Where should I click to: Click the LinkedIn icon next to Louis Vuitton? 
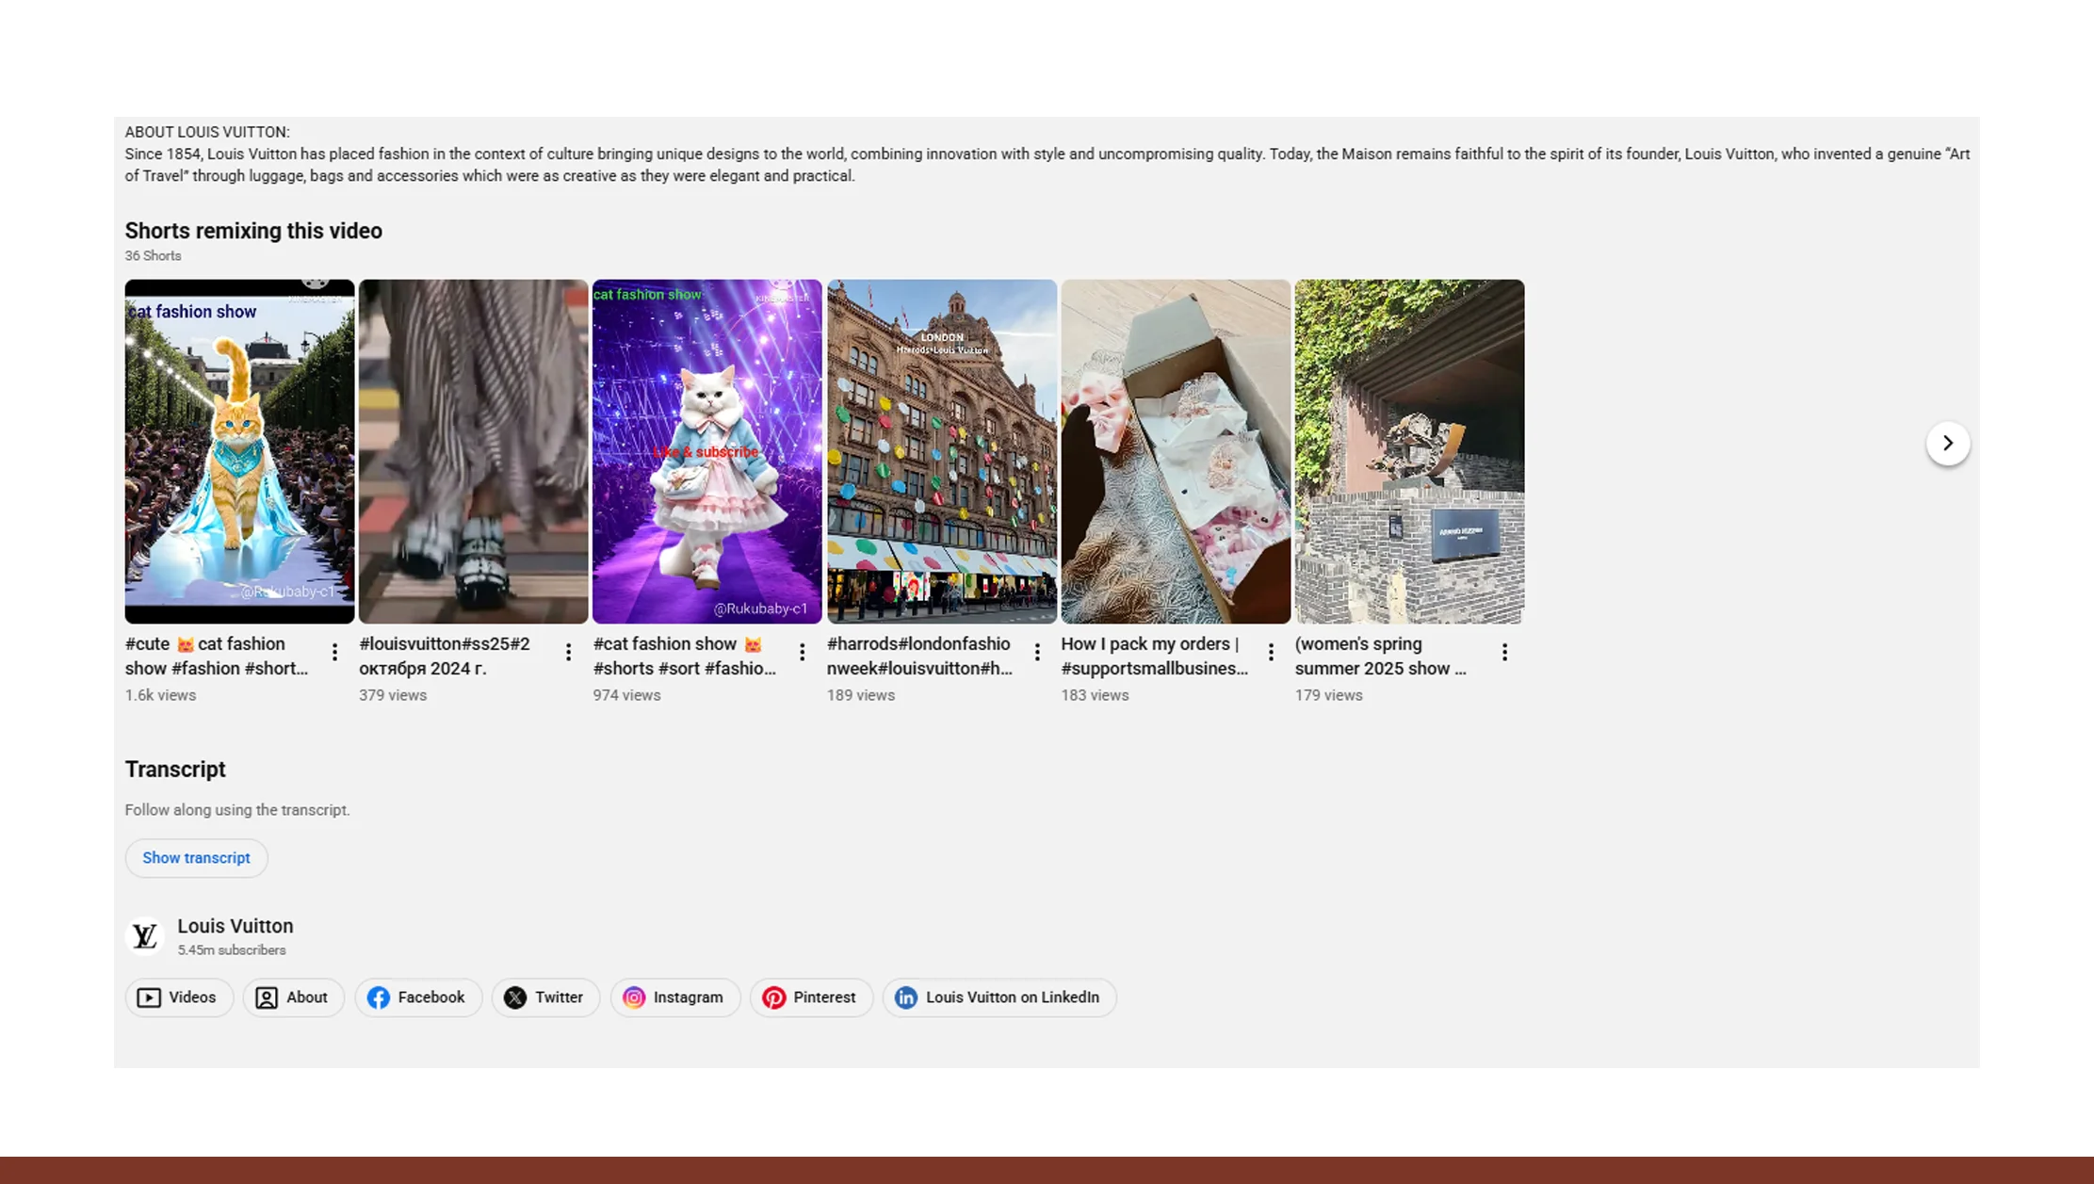tap(906, 997)
